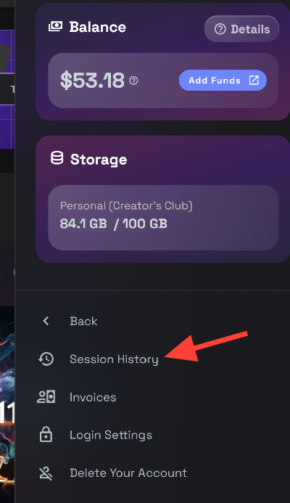Click the Invoices person-bill icon
Screen dimensions: 290x503
pos(46,397)
